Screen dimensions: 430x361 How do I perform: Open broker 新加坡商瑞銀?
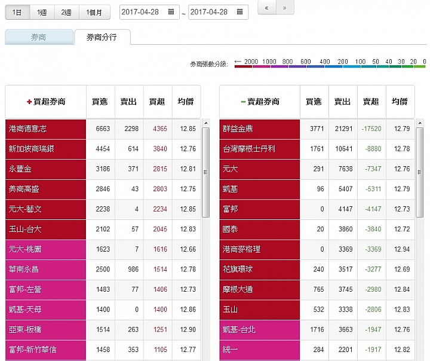[45, 149]
